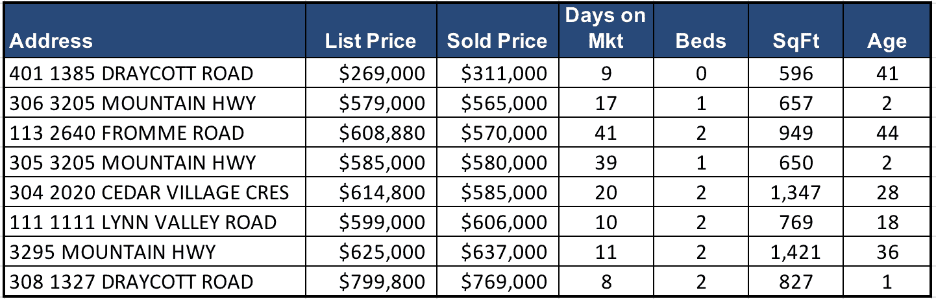This screenshot has height=299, width=936.
Task: Select the SqFt column header
Action: [796, 41]
